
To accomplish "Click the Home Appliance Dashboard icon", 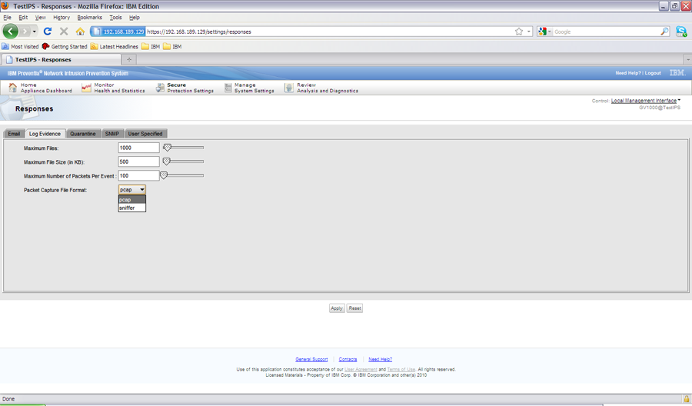I will [x=13, y=88].
